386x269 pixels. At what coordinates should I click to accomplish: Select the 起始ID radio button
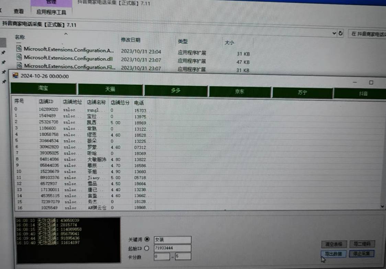click(147, 248)
